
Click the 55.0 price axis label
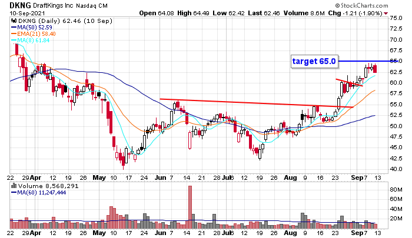[x=396, y=105]
